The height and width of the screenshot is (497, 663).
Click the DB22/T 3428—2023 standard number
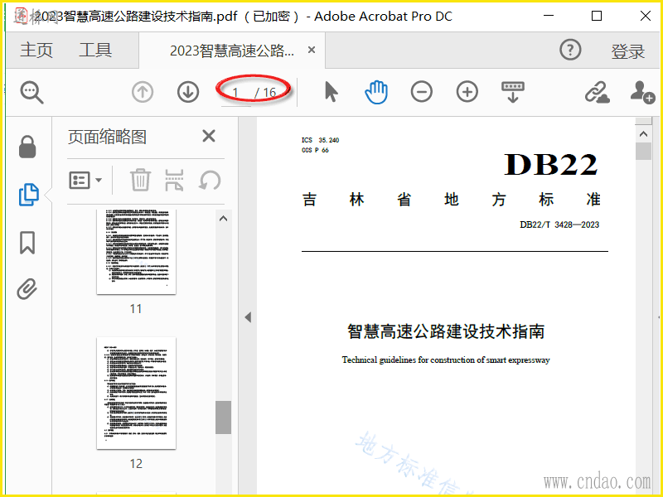(x=559, y=224)
